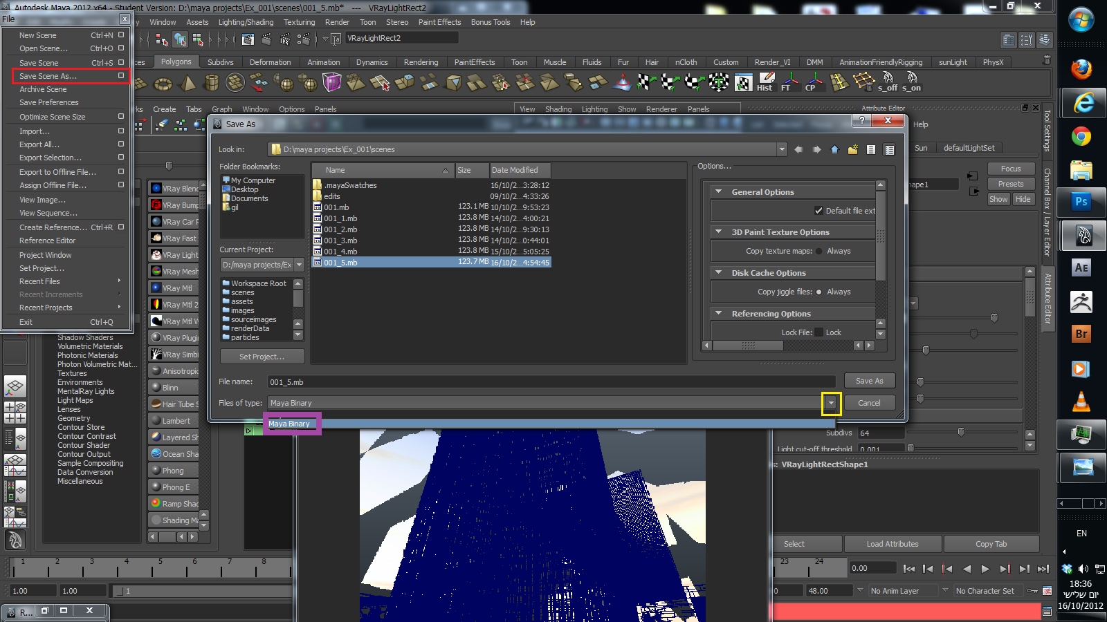Toggle the Default file extensions checkbox
This screenshot has width=1107, height=622.
[x=819, y=211]
